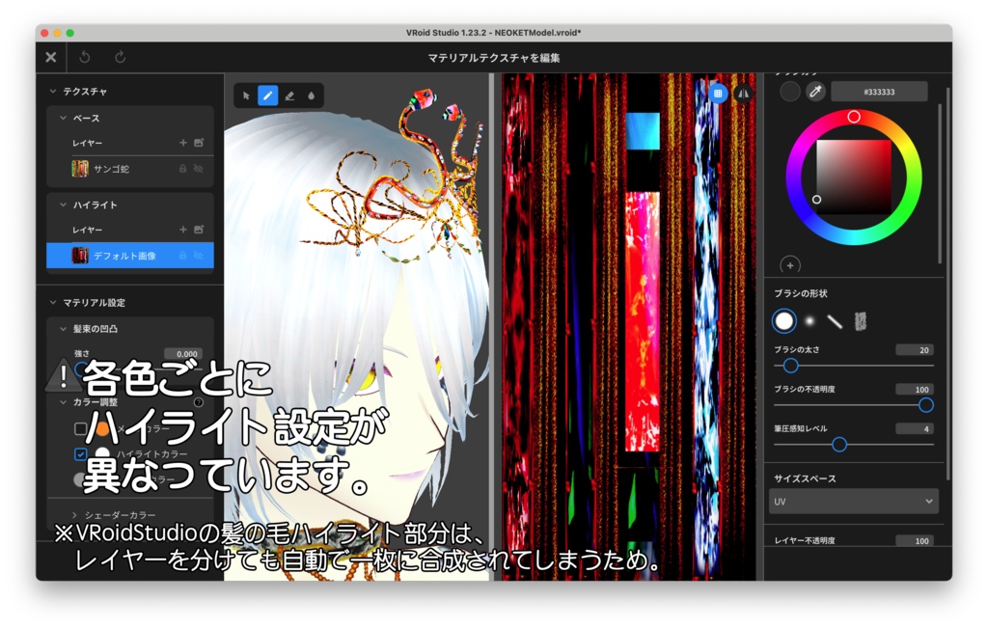
Task: Click the #333333 hex color input field
Action: (x=878, y=91)
